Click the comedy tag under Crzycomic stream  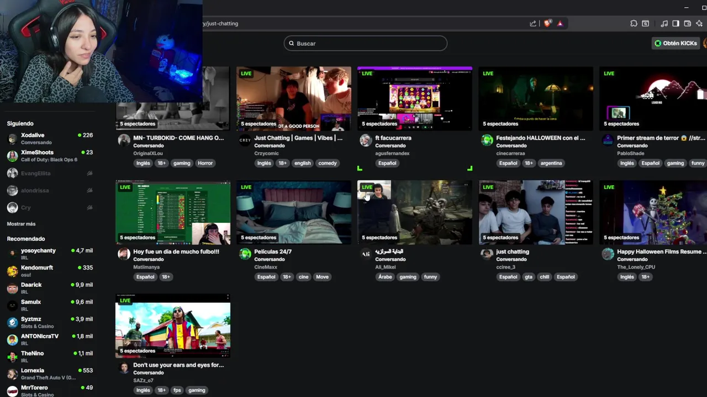click(x=328, y=163)
